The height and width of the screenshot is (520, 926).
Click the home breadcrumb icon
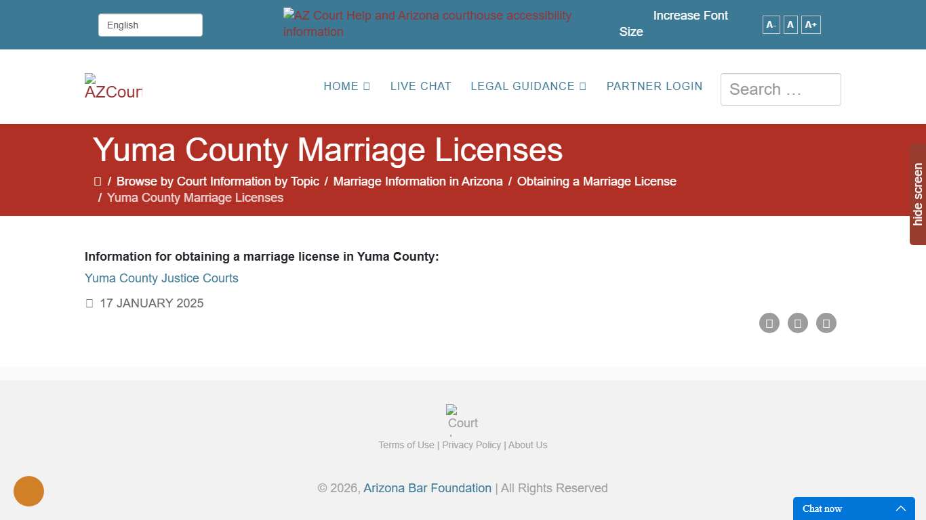click(98, 181)
